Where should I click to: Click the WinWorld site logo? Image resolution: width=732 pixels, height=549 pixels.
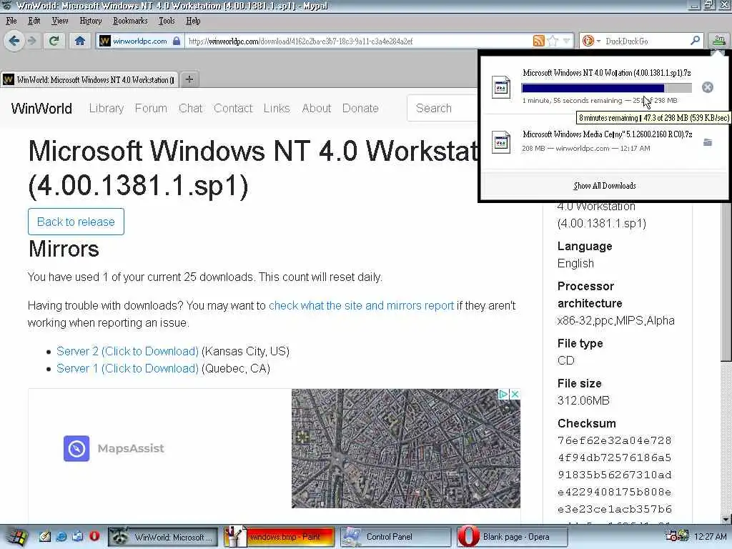[x=41, y=109]
